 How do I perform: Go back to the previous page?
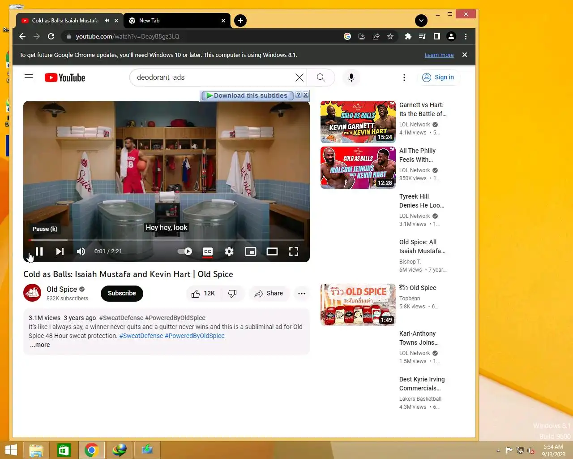22,36
